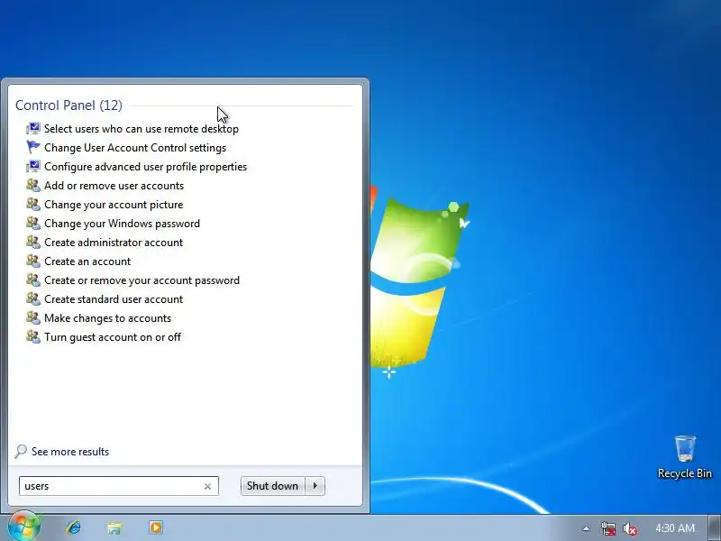
Task: Open Select users who can use remote desktop
Action: tap(141, 129)
